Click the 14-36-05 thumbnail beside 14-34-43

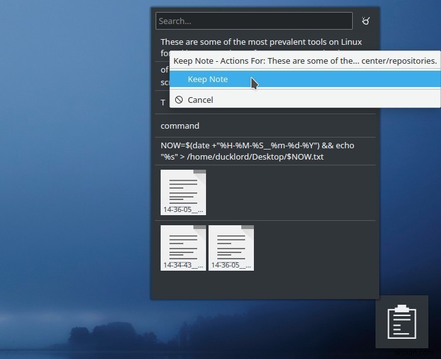click(231, 248)
